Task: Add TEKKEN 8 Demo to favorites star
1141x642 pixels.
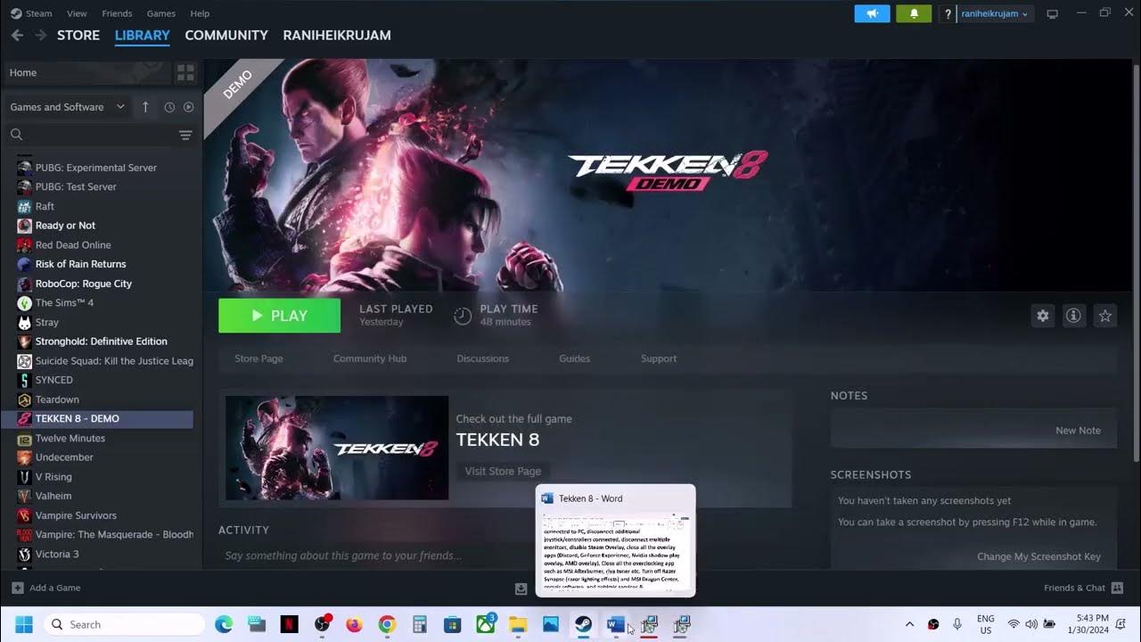Action: [1105, 316]
